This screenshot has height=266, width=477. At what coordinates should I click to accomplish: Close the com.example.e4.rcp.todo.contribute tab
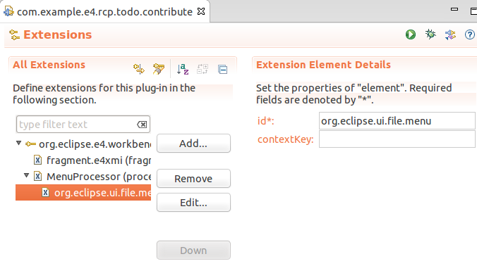201,11
